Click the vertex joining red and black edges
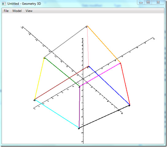The height and width of the screenshot is (147, 167). [x=130, y=105]
